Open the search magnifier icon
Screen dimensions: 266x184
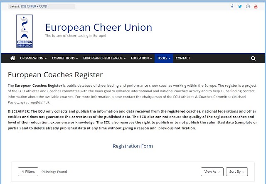pyautogui.click(x=253, y=58)
